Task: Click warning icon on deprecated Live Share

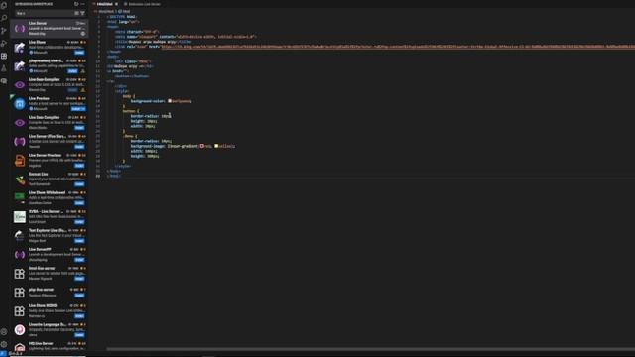Action: [x=83, y=71]
